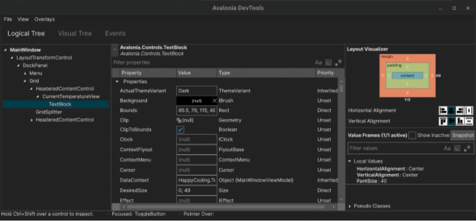This screenshot has width=476, height=221.
Task: Set horizontal alignment to Left
Action: click(x=443, y=110)
